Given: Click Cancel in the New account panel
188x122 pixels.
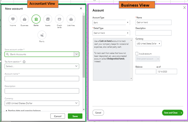Looking at the screenshot, I should (x=58, y=116).
